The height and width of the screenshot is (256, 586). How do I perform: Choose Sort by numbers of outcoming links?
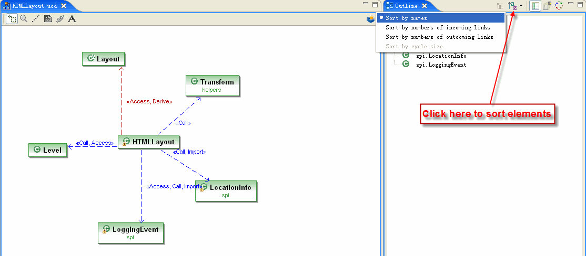click(441, 37)
